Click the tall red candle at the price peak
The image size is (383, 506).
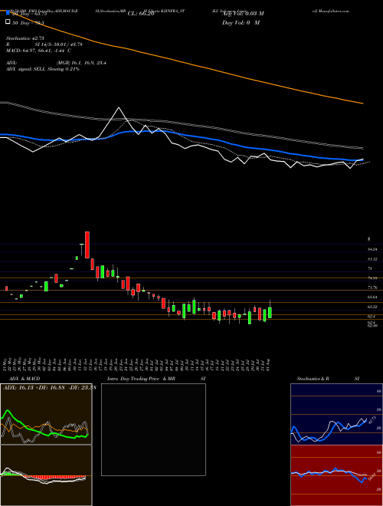(x=87, y=245)
